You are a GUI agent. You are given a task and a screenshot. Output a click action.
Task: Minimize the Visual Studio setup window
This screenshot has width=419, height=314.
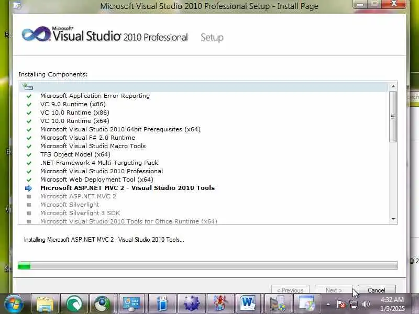click(x=360, y=4)
